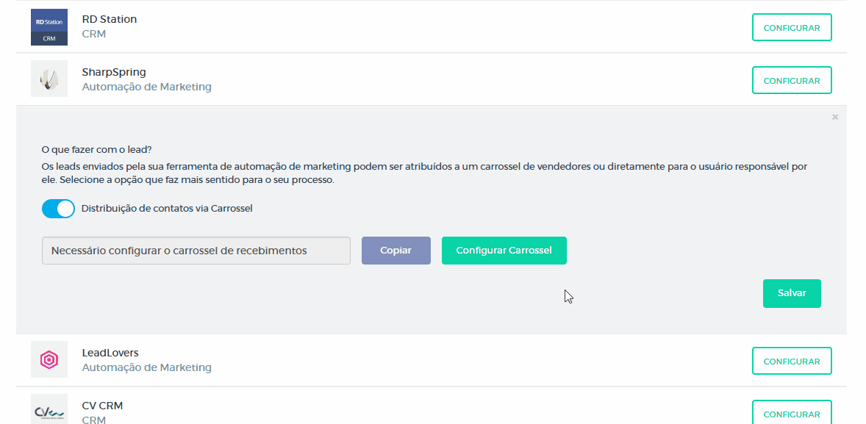Click the LeadLovers integration name
Screen dimensions: 866x424
click(110, 353)
